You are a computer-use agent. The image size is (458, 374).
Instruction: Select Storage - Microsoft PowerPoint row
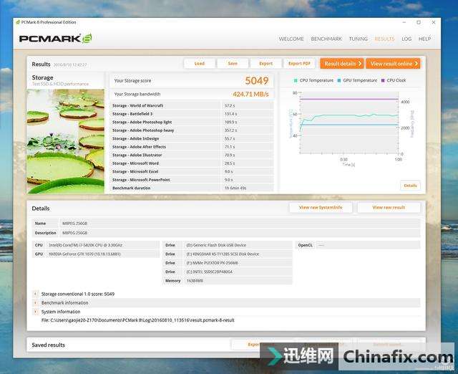[x=192, y=180]
